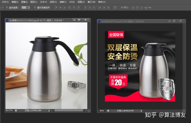Click the distribute bottom edges icon

click(x=94, y=7)
